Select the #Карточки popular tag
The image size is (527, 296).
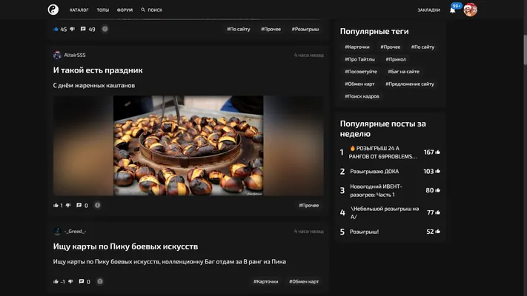click(357, 47)
